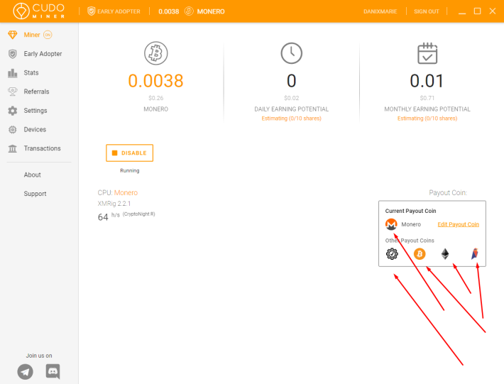
Task: Go to Stats section
Action: click(31, 72)
